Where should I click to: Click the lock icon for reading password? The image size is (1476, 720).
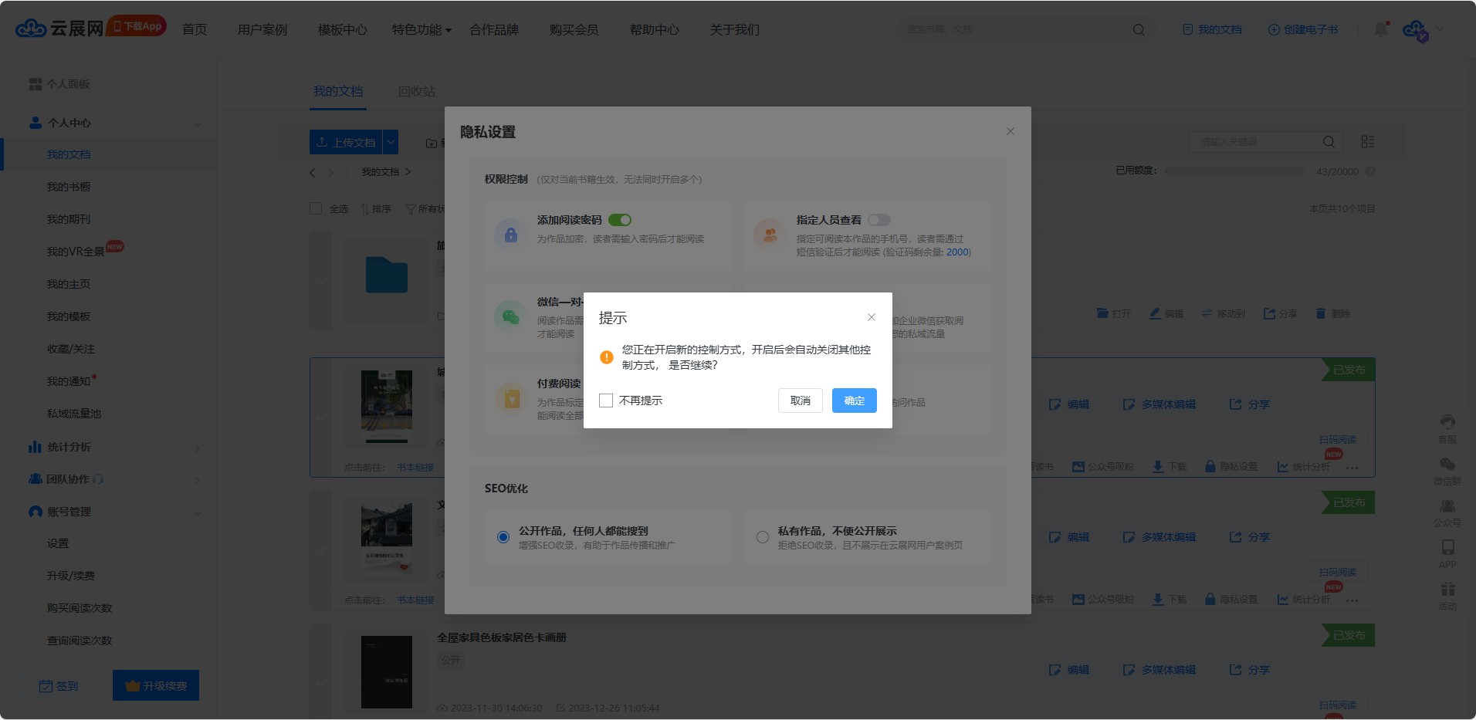(x=510, y=235)
